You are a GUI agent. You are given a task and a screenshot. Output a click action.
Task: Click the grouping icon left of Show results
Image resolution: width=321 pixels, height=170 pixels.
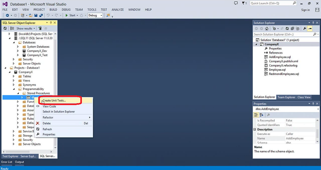click(12, 29)
